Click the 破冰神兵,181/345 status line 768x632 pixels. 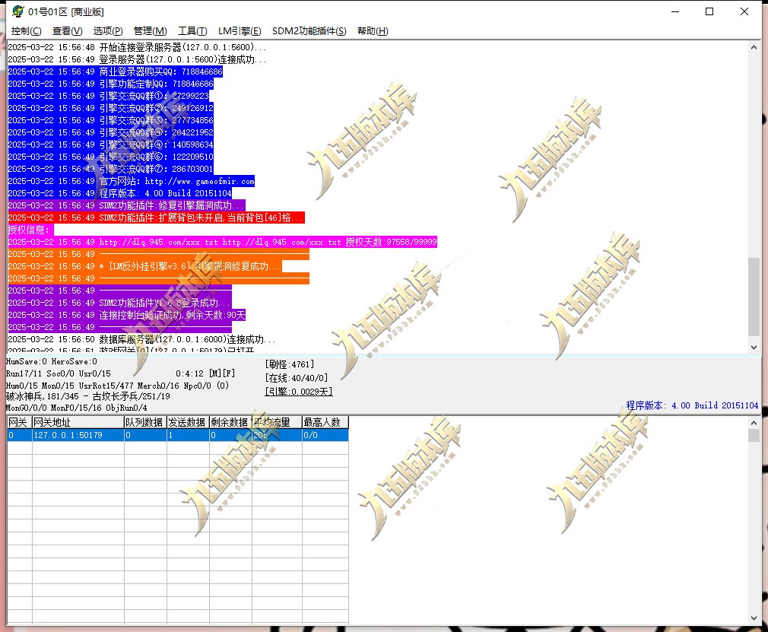pyautogui.click(x=87, y=396)
